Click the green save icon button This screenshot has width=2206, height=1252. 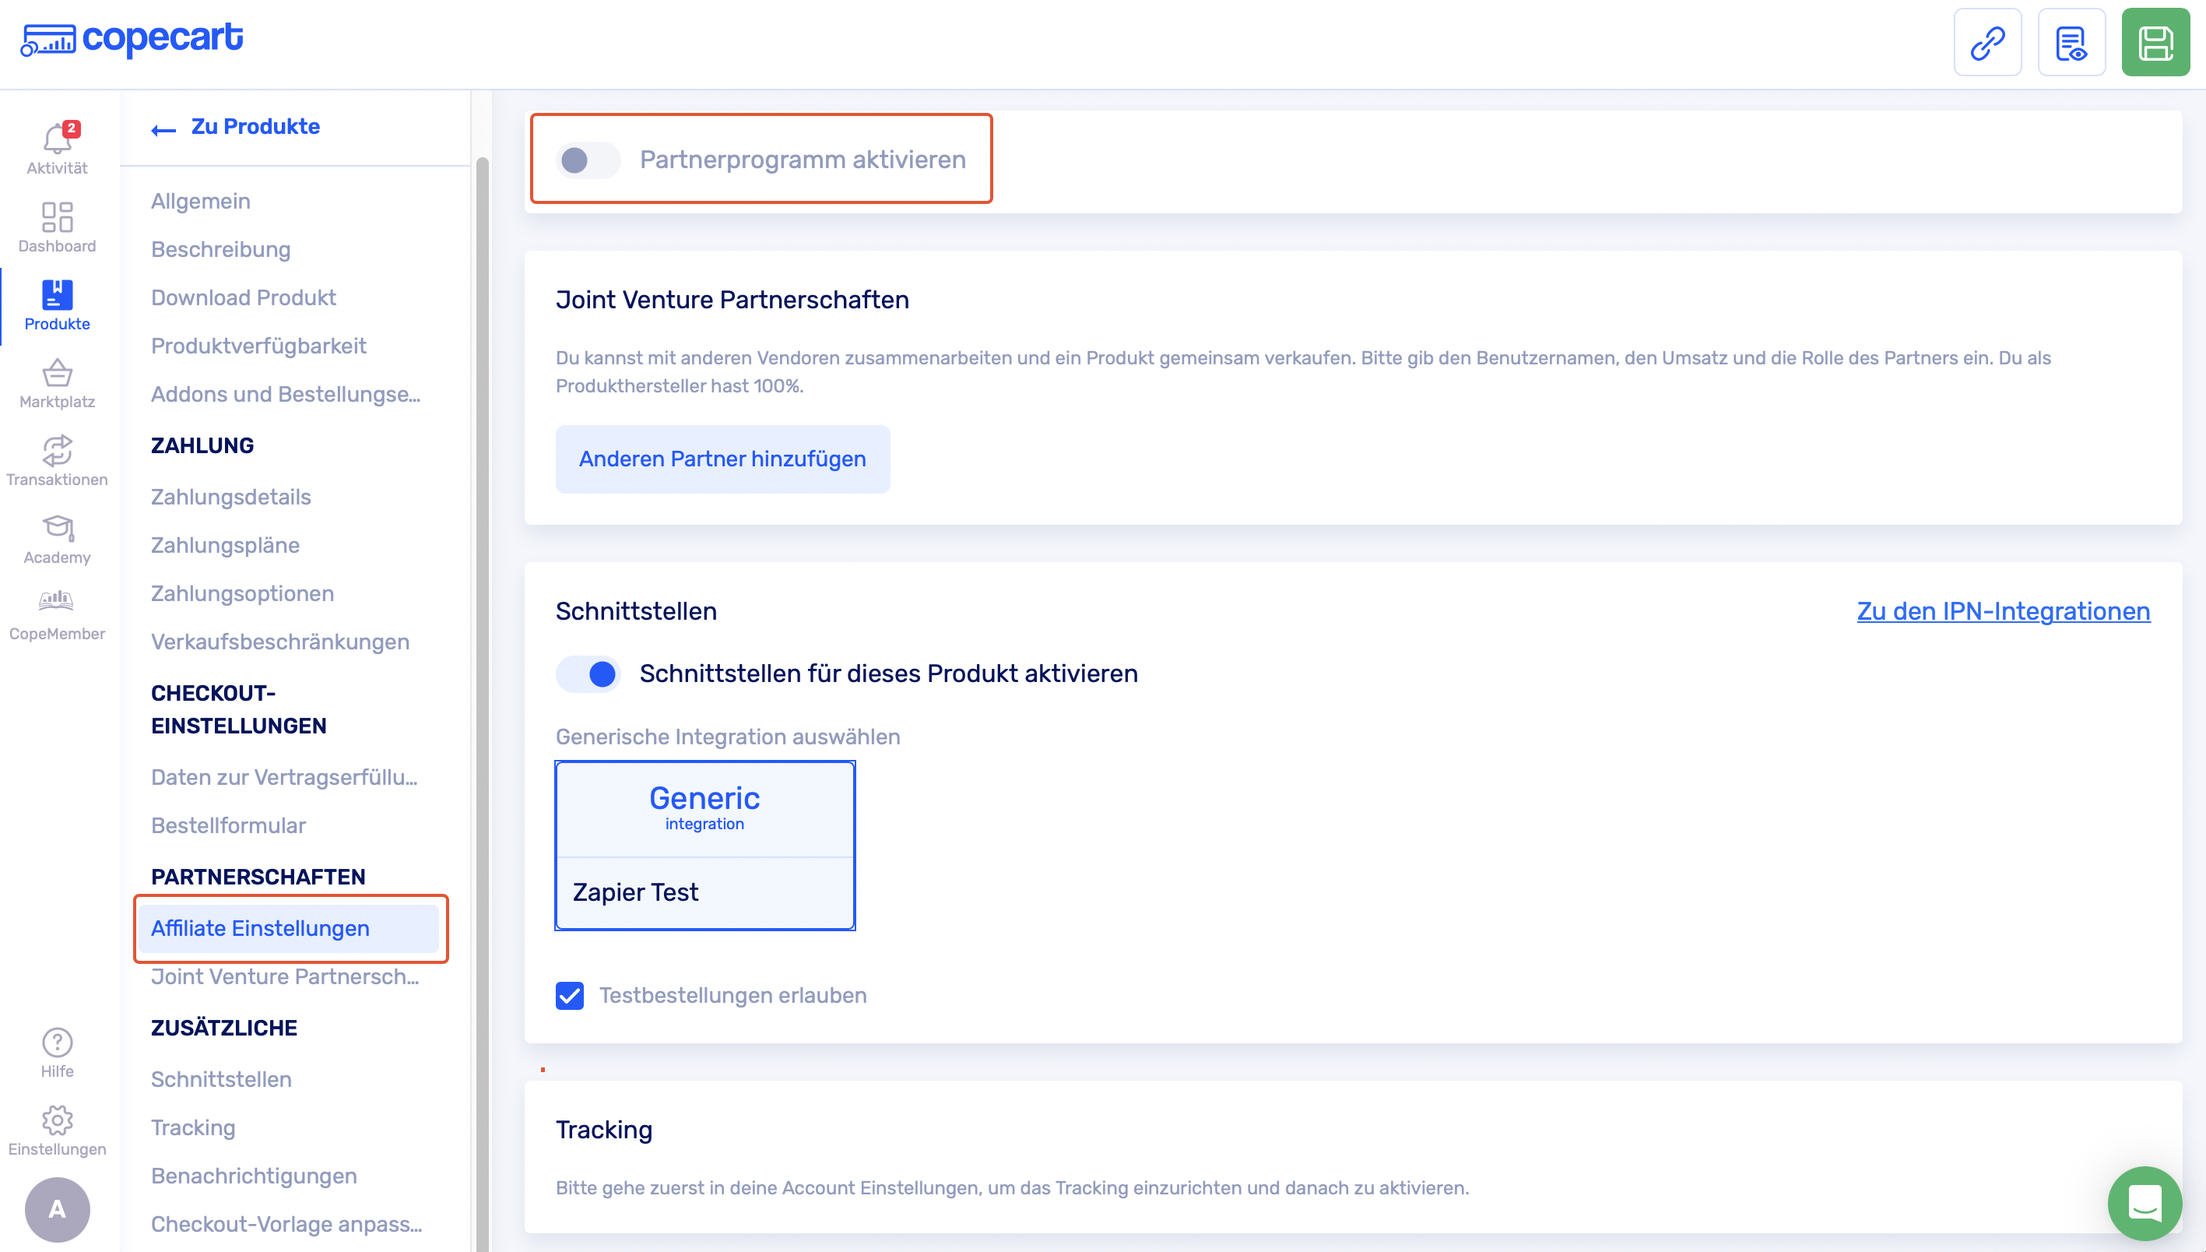pyautogui.click(x=2155, y=43)
